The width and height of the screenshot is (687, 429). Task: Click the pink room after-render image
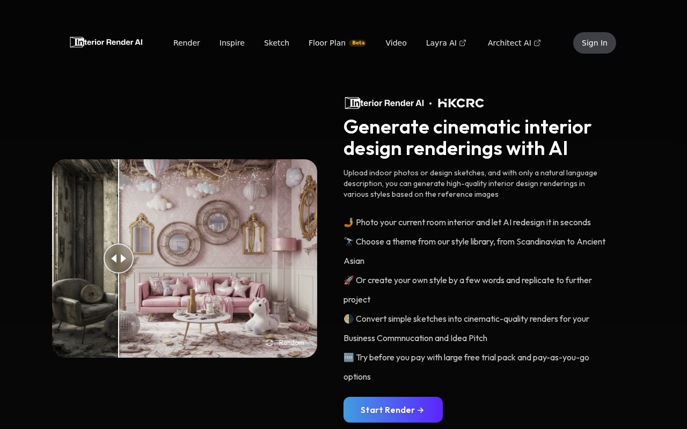pos(218,258)
